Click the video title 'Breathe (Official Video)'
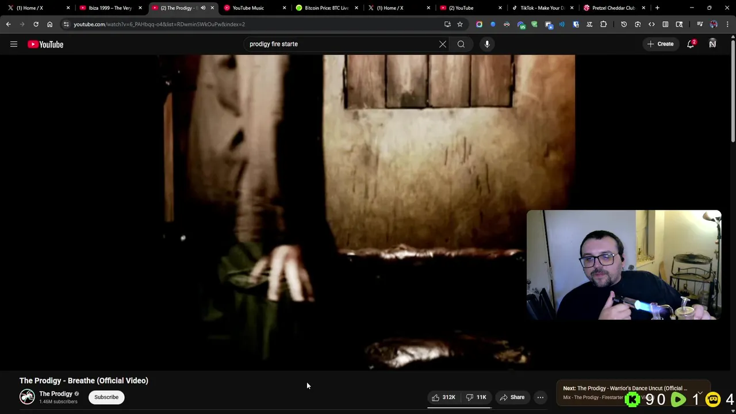Screen dimensions: 736x414 click(84, 381)
